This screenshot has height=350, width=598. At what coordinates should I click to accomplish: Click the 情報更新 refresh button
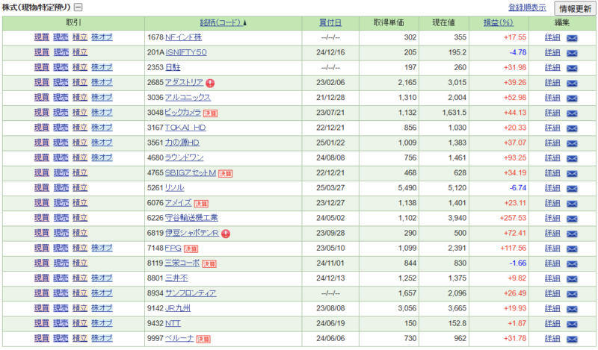[x=575, y=8]
